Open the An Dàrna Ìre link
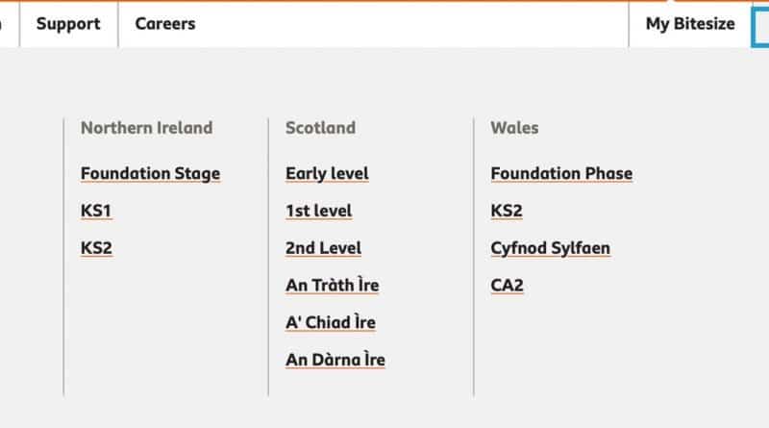 [335, 360]
